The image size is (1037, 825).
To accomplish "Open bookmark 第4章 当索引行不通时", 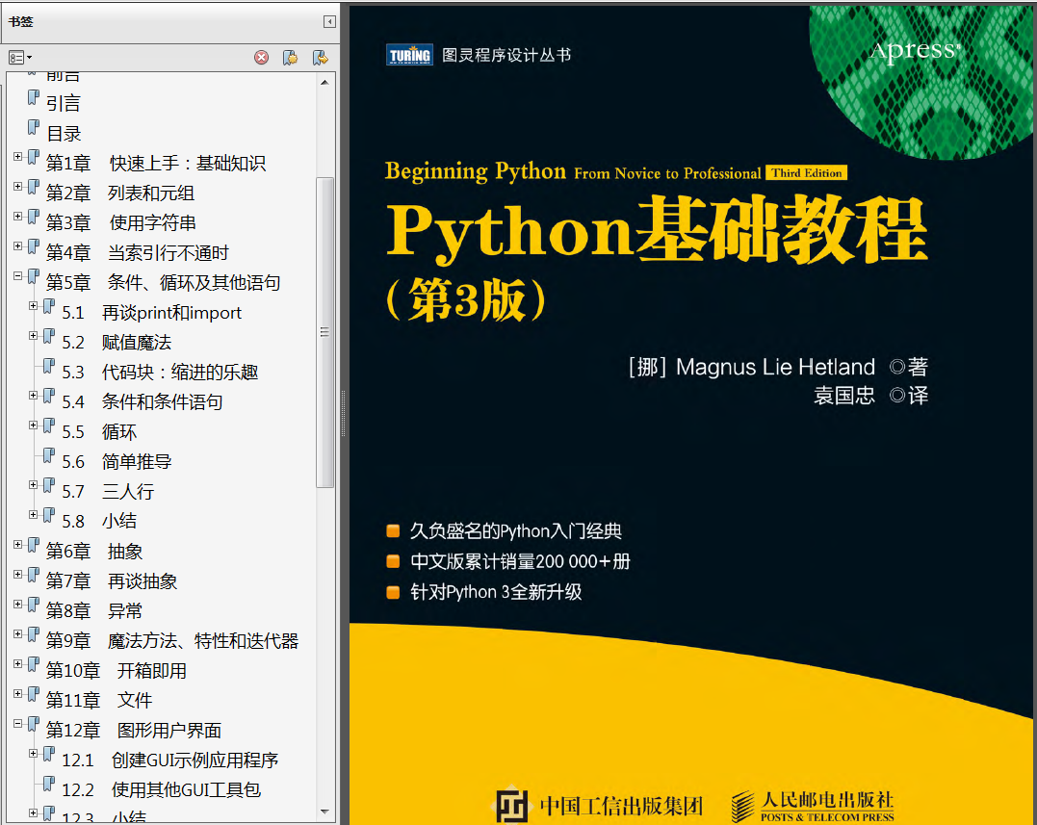I will coord(137,252).
